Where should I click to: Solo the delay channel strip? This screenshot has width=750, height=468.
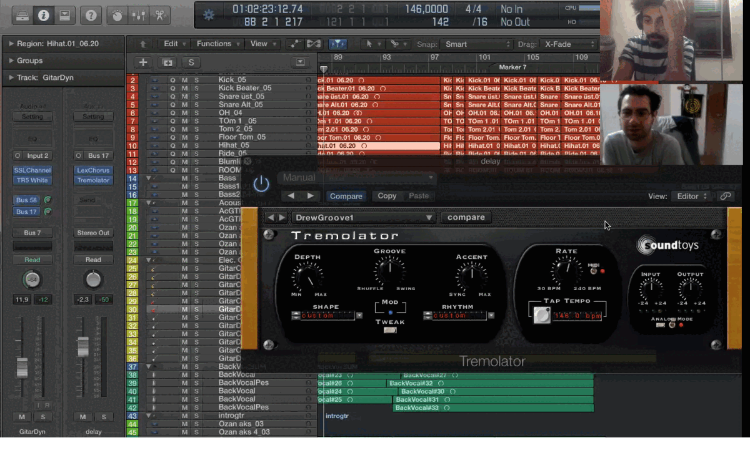click(x=104, y=417)
